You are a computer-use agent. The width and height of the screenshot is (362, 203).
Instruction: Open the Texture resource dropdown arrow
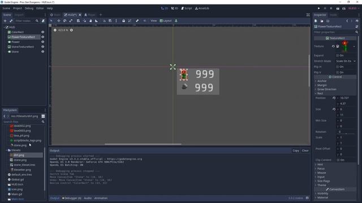pyautogui.click(x=354, y=46)
